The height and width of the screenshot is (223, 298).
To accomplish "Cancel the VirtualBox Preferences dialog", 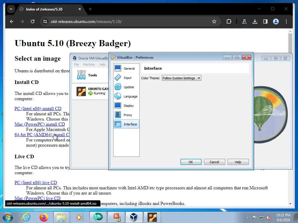I will (x=214, y=162).
